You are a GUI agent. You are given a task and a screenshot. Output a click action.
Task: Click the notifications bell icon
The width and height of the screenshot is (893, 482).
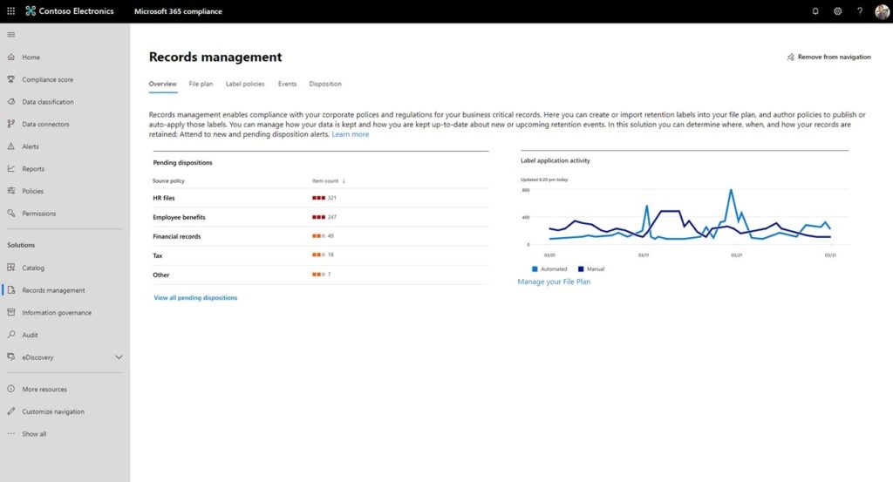click(x=815, y=11)
